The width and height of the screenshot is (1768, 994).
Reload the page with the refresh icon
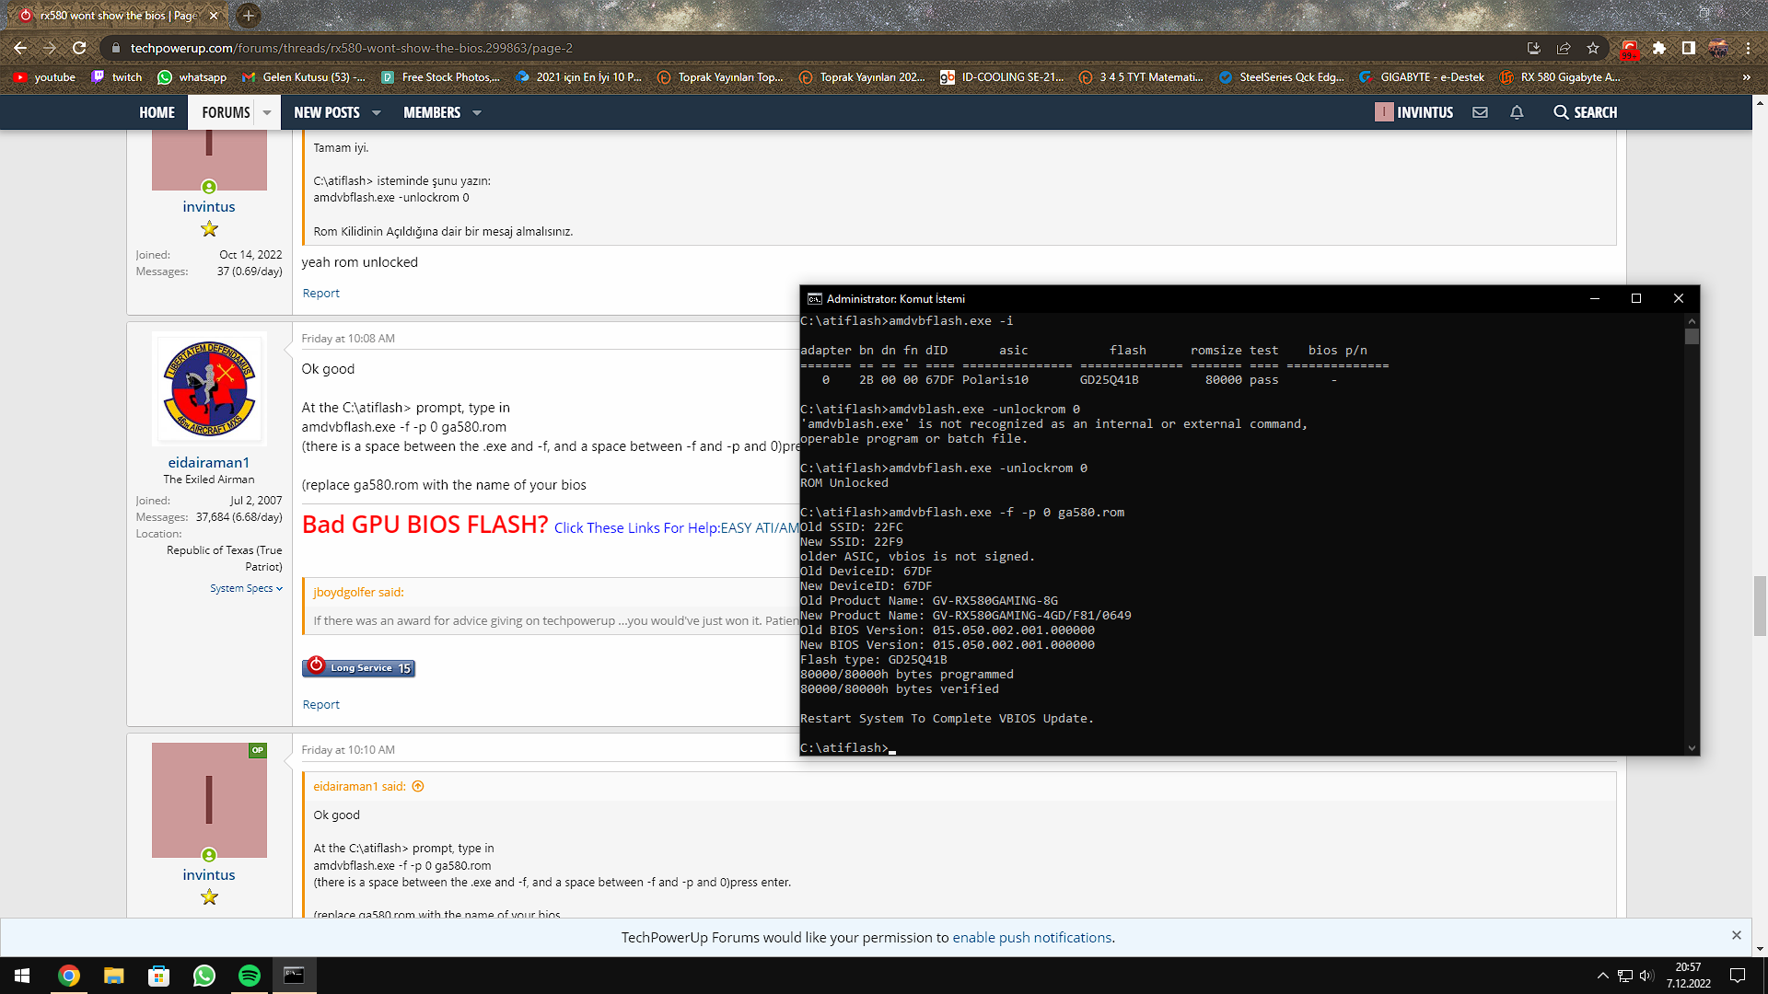coord(79,48)
